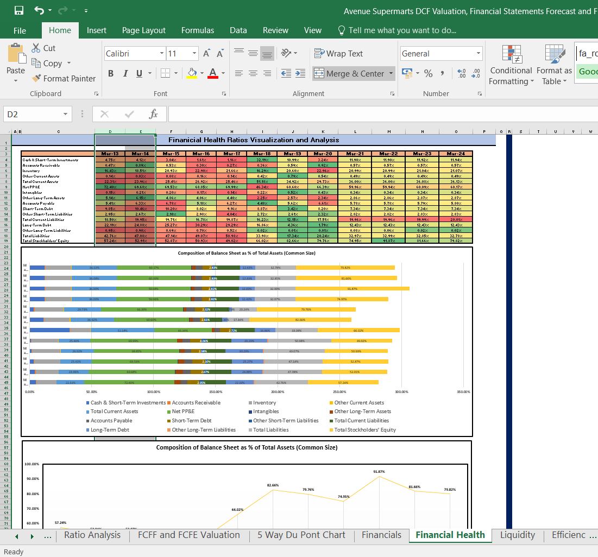Click the Undo arrow icon

tap(39, 10)
